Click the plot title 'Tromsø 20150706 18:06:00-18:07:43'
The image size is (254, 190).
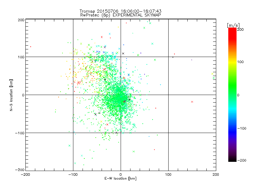tap(120, 11)
